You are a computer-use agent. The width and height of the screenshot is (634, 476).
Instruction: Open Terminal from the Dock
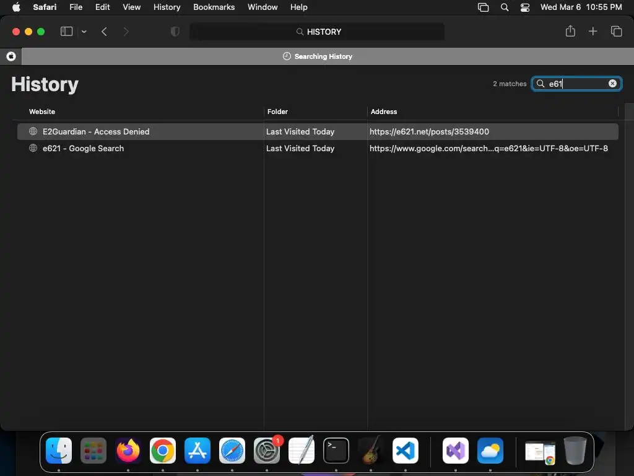336,451
